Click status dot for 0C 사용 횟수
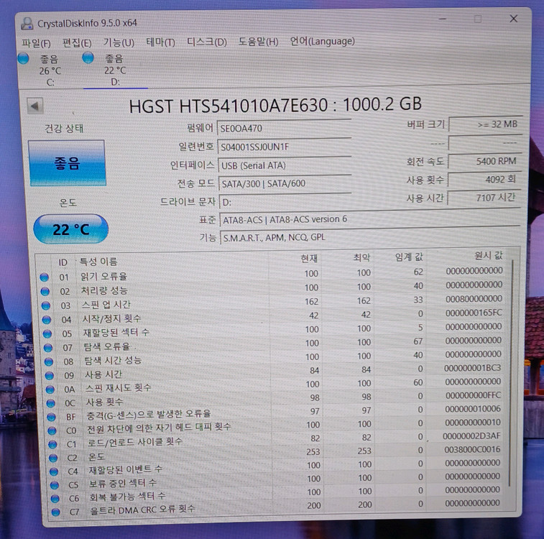The image size is (544, 539). click(51, 403)
